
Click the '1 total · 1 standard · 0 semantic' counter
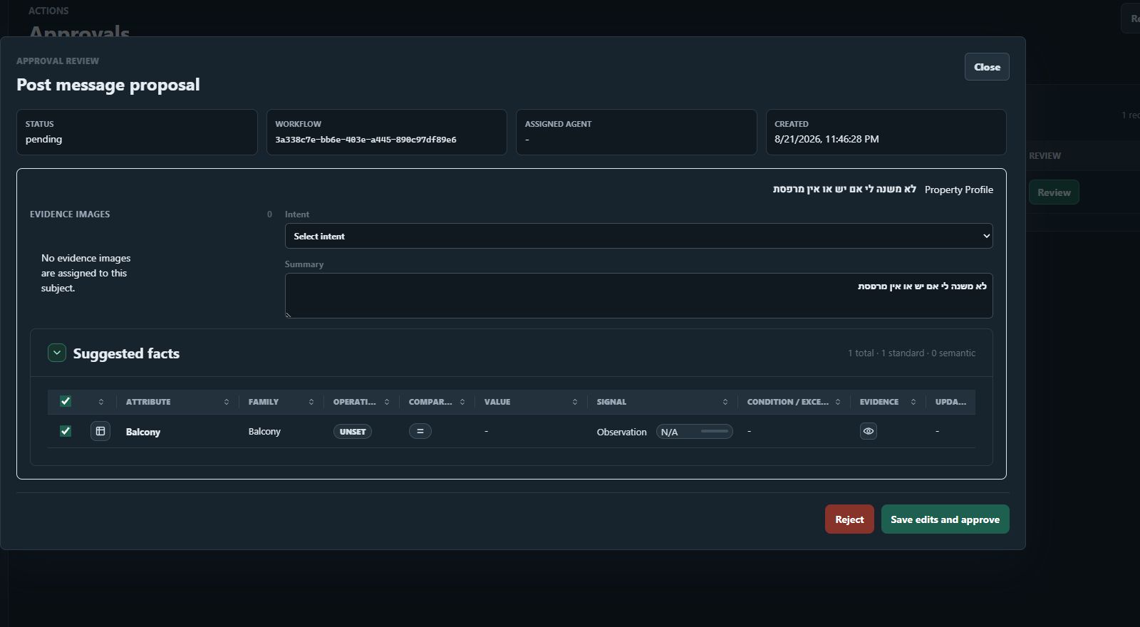coord(911,353)
